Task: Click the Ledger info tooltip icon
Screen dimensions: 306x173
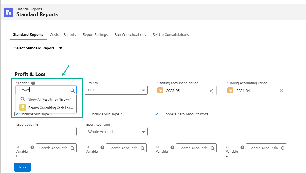Action: [x=33, y=83]
